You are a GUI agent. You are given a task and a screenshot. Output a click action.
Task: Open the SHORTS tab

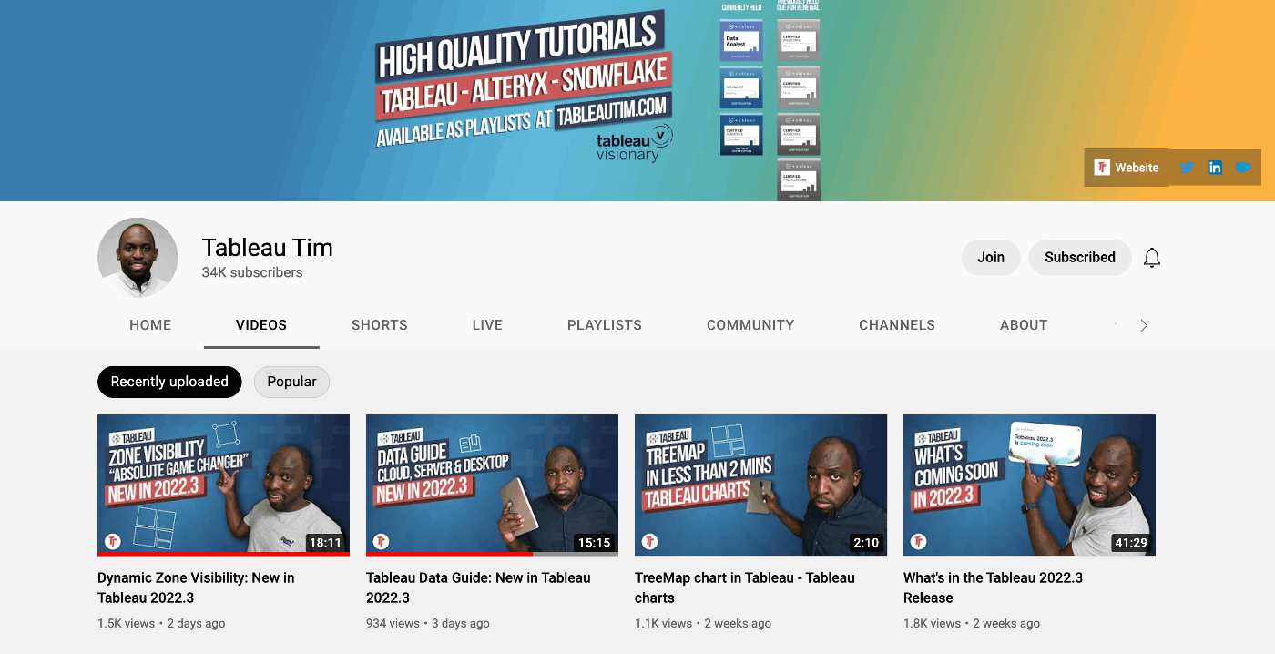pyautogui.click(x=380, y=325)
